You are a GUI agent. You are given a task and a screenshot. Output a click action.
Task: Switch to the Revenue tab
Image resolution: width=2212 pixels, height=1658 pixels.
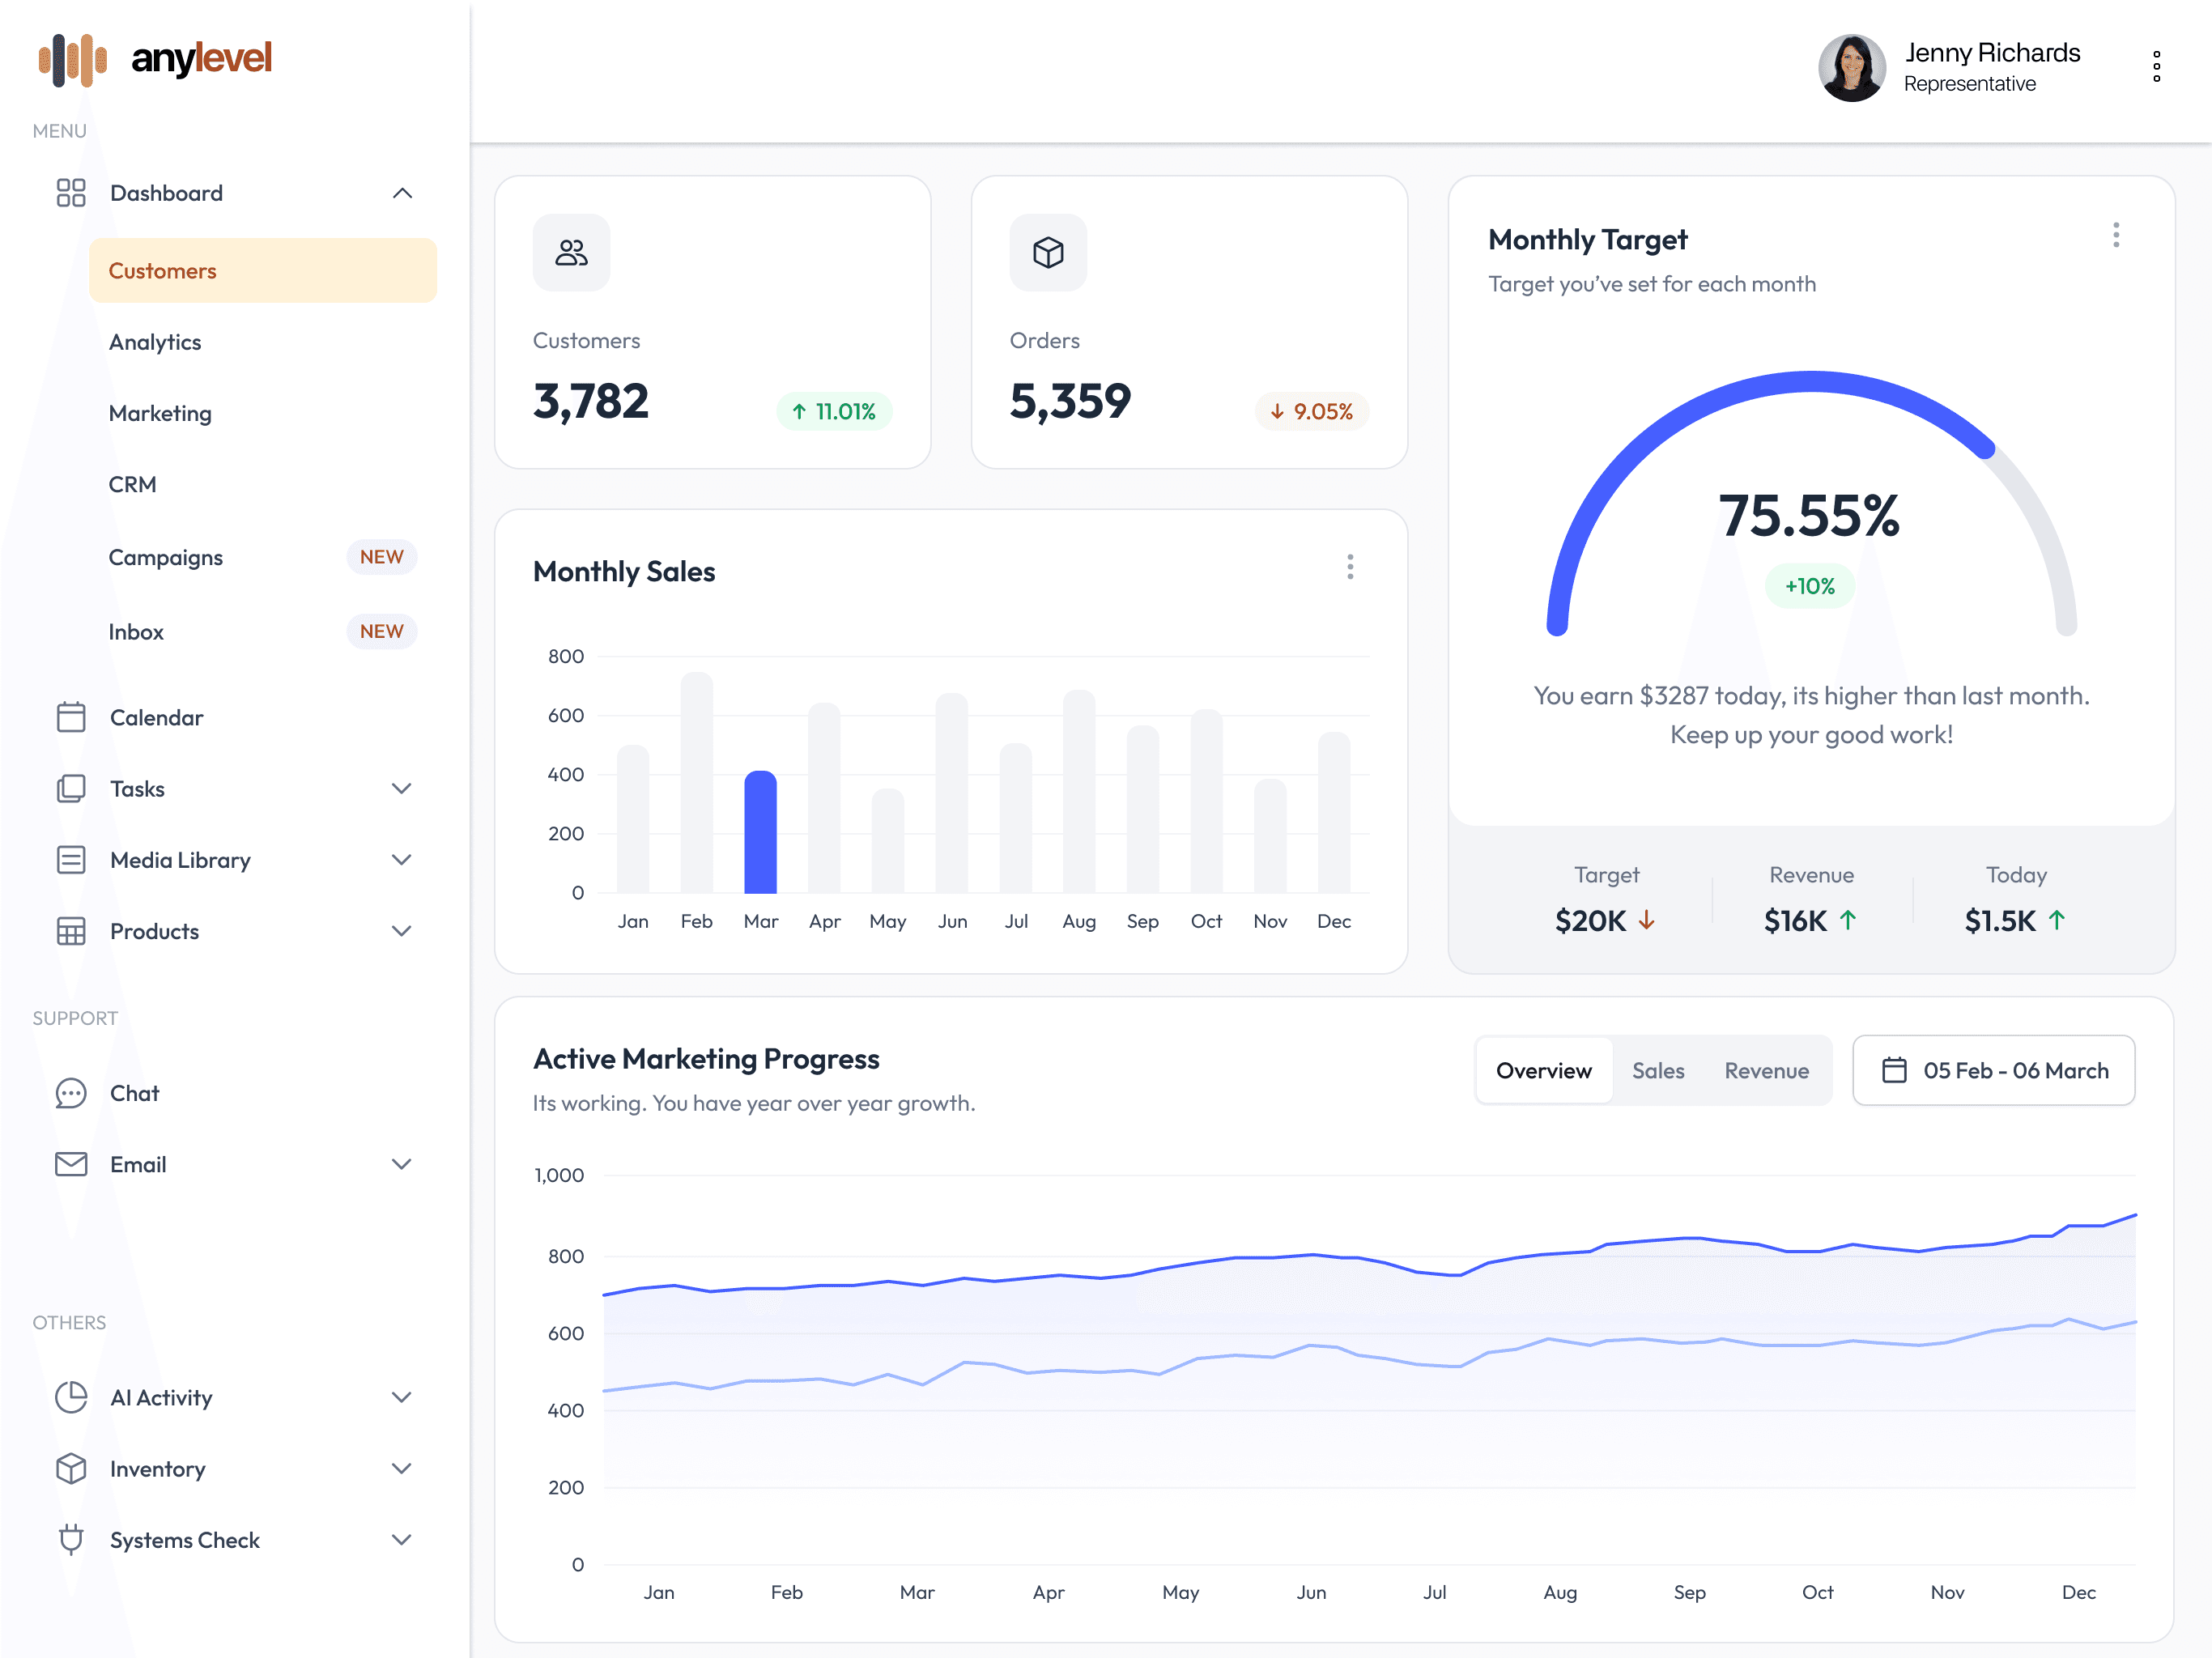[x=1765, y=1070]
